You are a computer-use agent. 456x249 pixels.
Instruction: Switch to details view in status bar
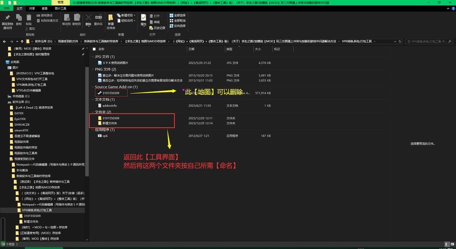[447, 244]
